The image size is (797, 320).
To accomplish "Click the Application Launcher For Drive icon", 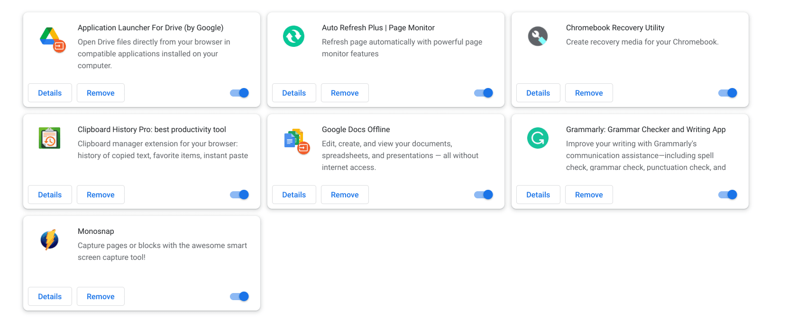I will [x=52, y=39].
